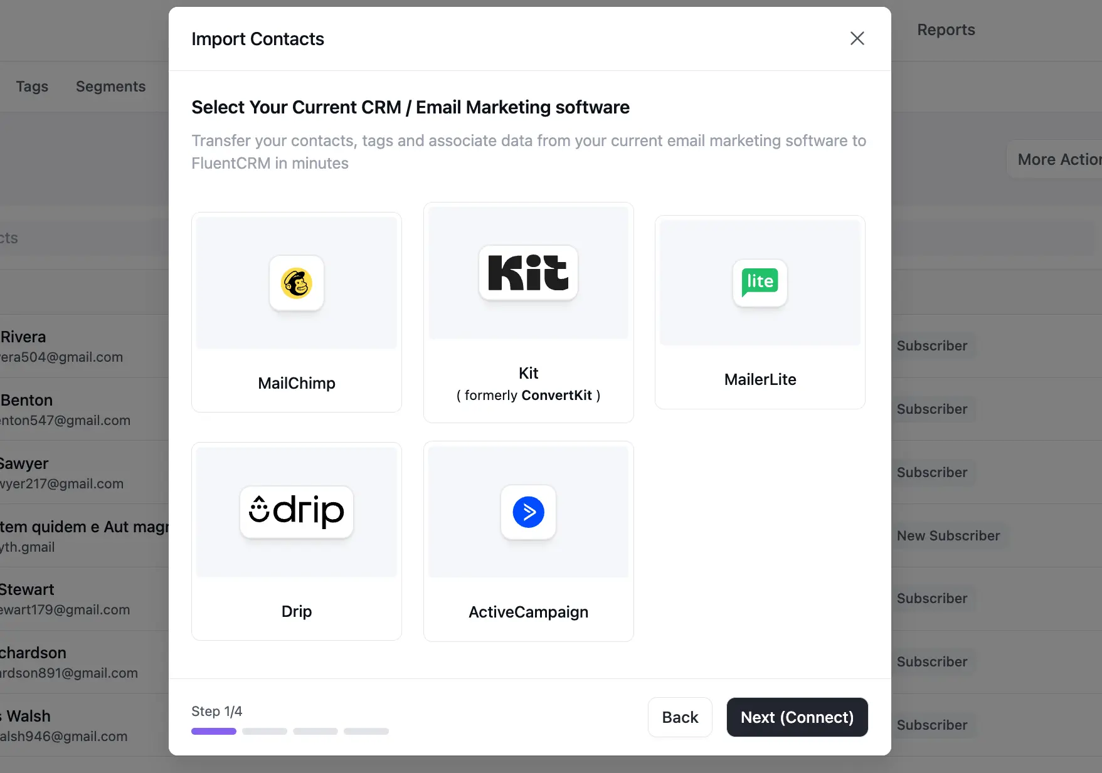This screenshot has width=1102, height=773.
Task: Close the Import Contacts dialog
Action: point(857,38)
